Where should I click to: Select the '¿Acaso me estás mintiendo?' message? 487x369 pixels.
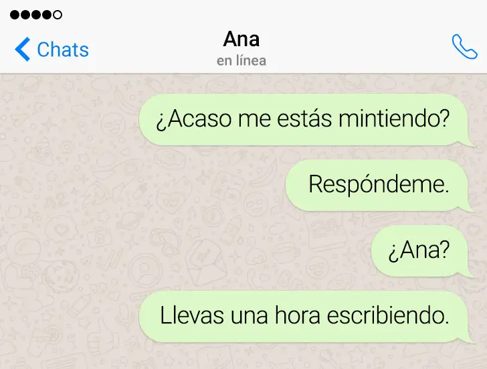click(x=306, y=120)
